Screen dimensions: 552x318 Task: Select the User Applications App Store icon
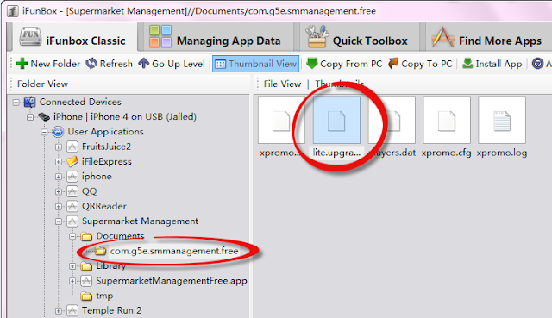coord(58,132)
